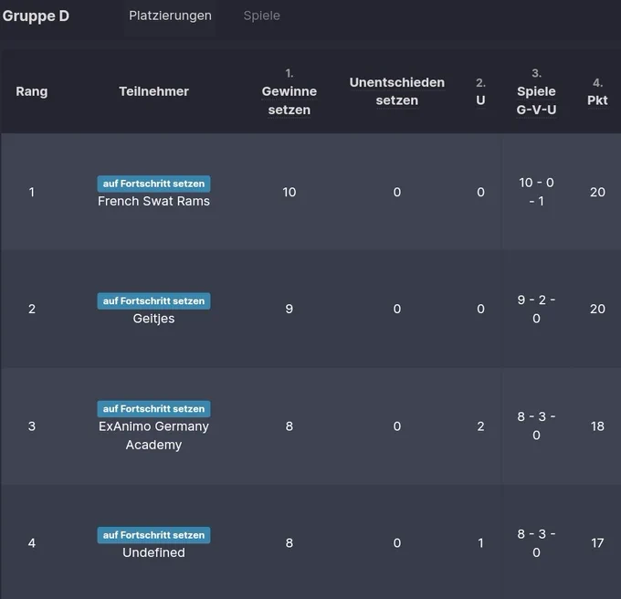Click U value 0 for French Swat Rams
This screenshot has width=621, height=599.
click(x=480, y=192)
